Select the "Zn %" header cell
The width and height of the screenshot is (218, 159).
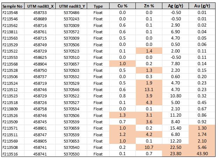[x=149, y=6]
